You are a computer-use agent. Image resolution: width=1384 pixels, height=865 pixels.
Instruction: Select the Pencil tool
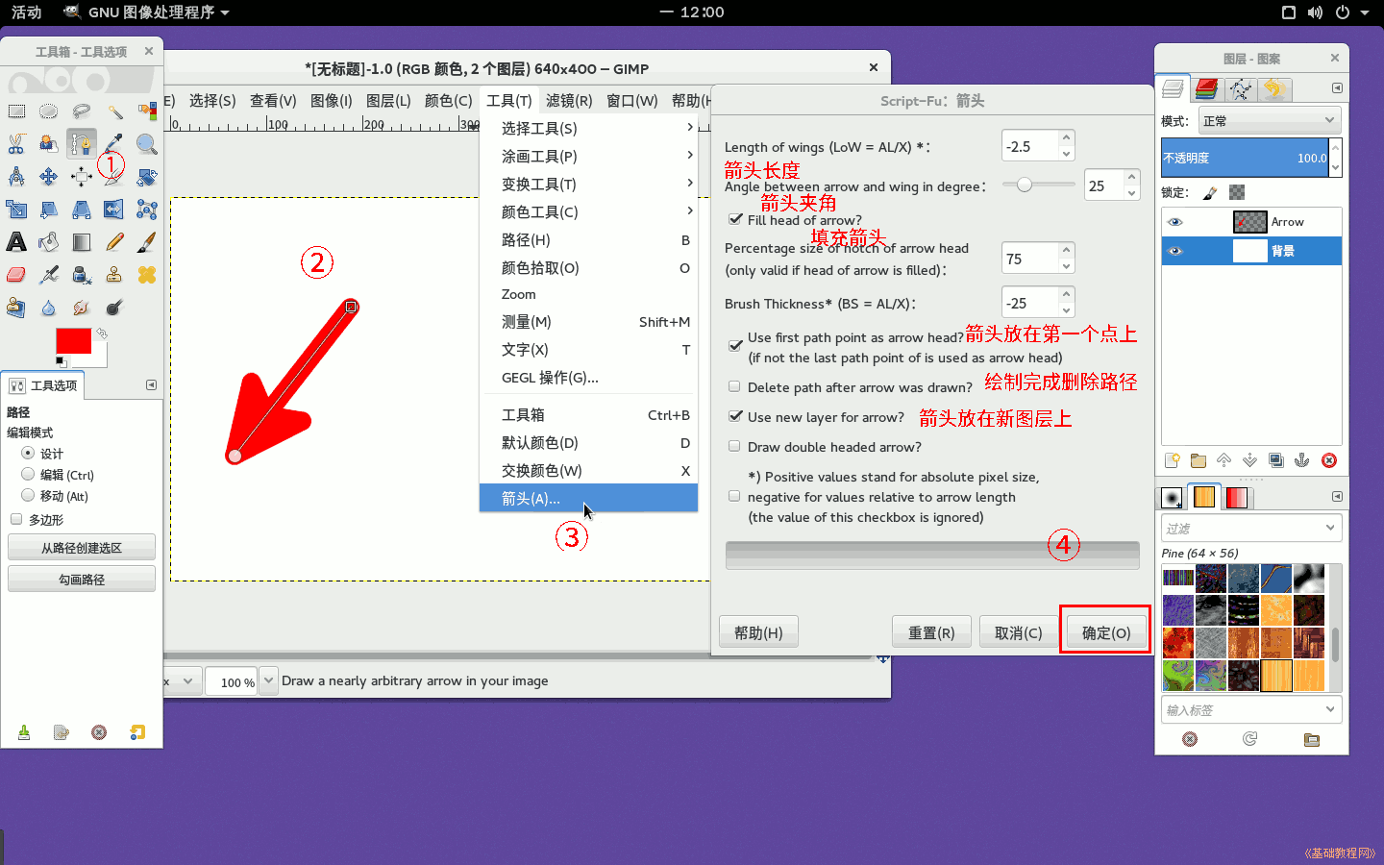click(114, 242)
